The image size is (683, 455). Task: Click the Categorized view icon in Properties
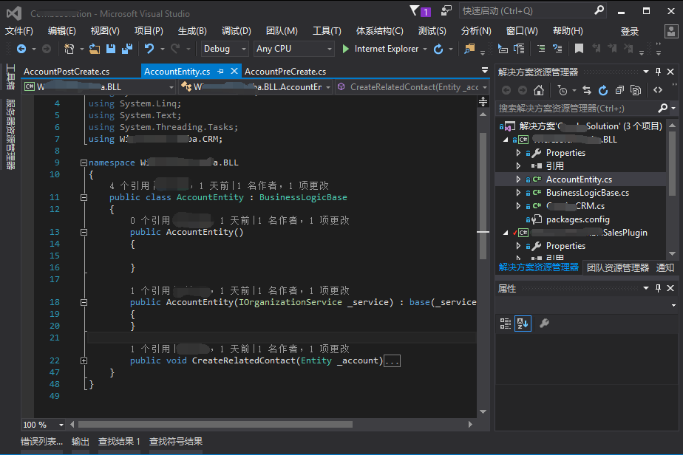[x=506, y=324]
